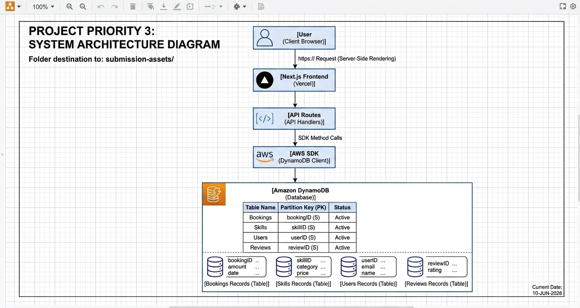The image size is (580, 308).
Task: Click the userID (S) cell
Action: tap(303, 238)
